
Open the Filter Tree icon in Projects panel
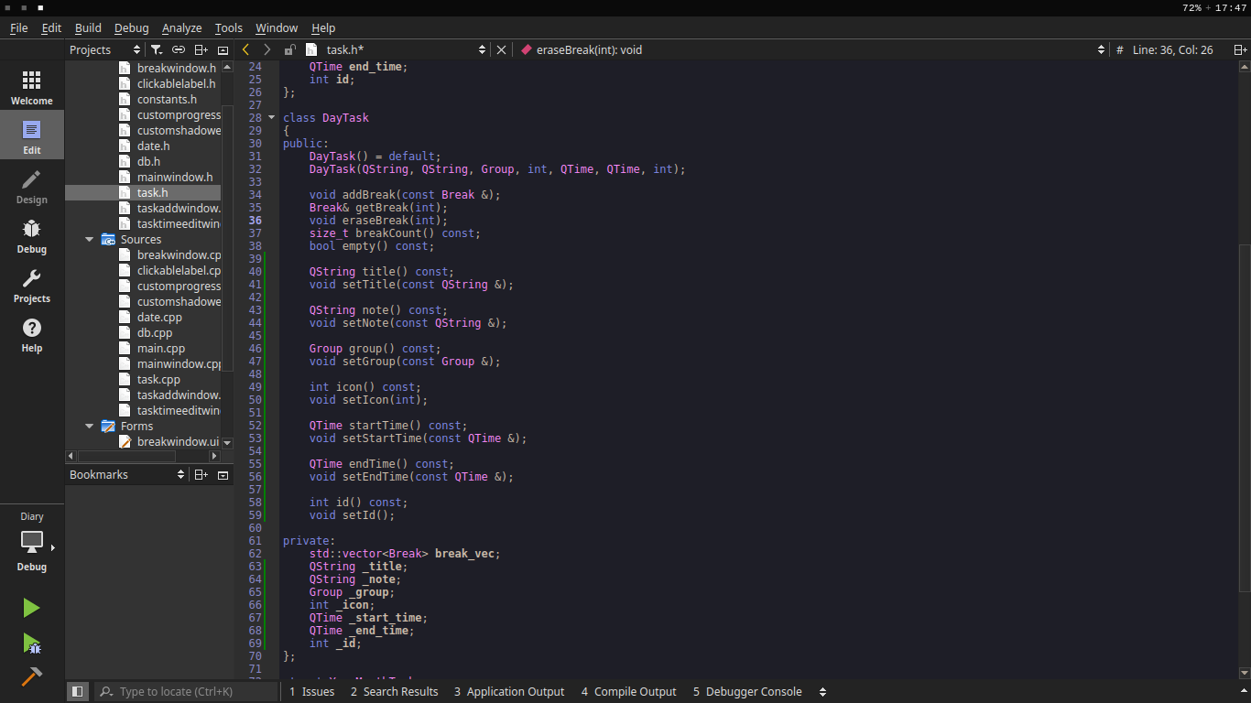(157, 49)
